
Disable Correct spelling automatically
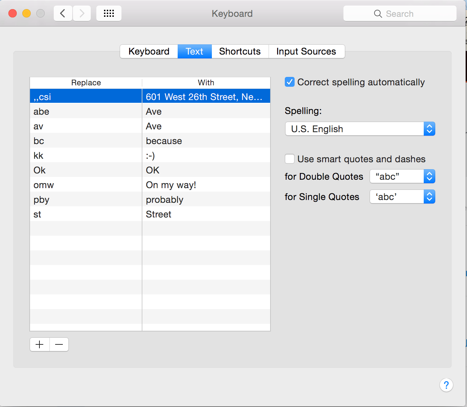pyautogui.click(x=290, y=82)
